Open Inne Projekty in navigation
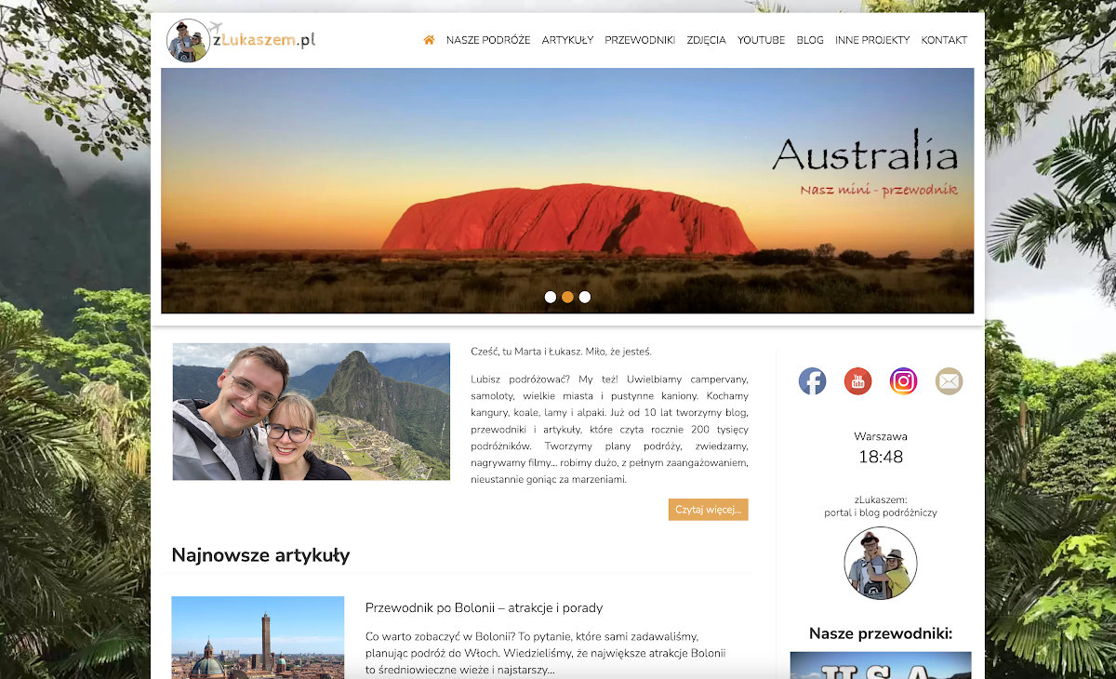Viewport: 1116px width, 679px height. coord(872,40)
